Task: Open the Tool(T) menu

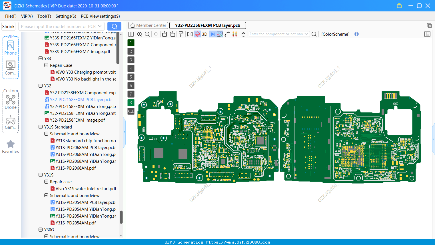Action: tap(44, 16)
